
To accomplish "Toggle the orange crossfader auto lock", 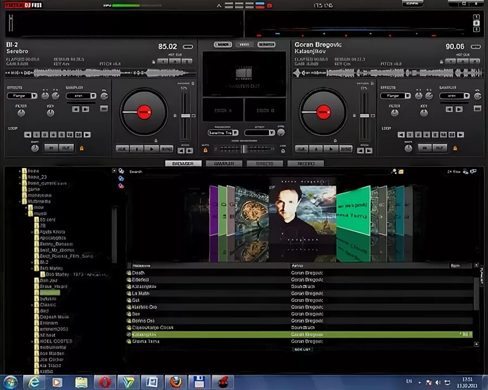I will tap(206, 150).
